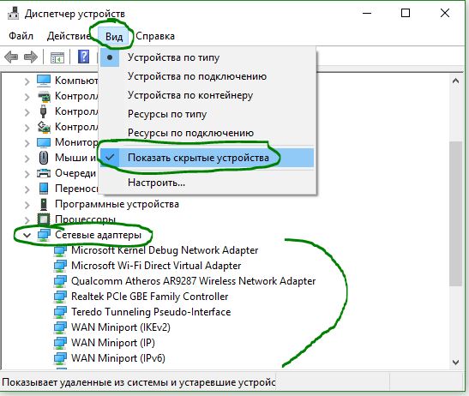Click the USB controller category icon
This screenshot has width=469, height=396.
pyautogui.click(x=44, y=111)
